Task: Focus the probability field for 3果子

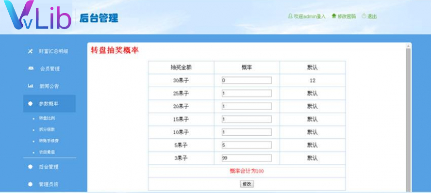Action: point(247,158)
